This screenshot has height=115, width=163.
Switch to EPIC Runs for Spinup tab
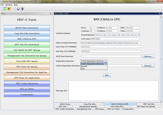click(146, 106)
